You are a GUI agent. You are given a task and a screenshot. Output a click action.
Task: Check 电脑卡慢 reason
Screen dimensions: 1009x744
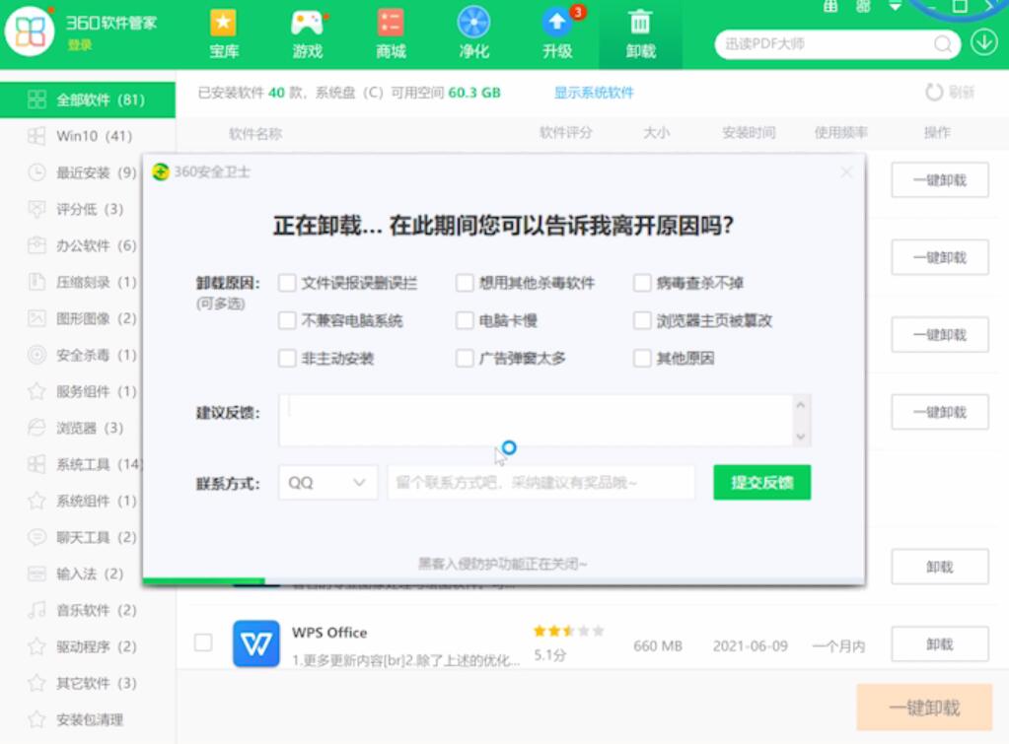click(465, 320)
